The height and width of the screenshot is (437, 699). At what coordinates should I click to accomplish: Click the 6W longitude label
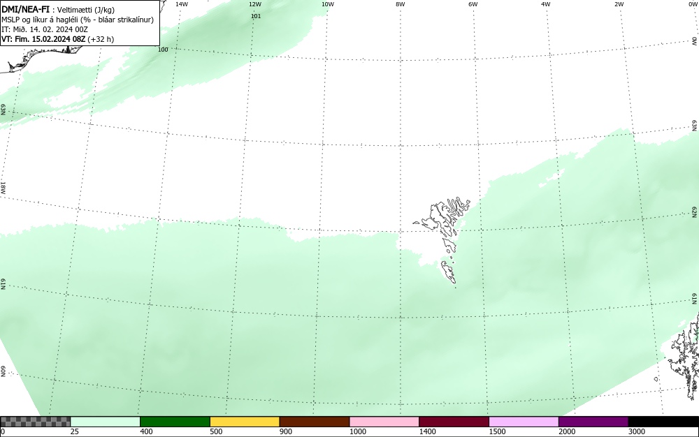click(x=473, y=4)
